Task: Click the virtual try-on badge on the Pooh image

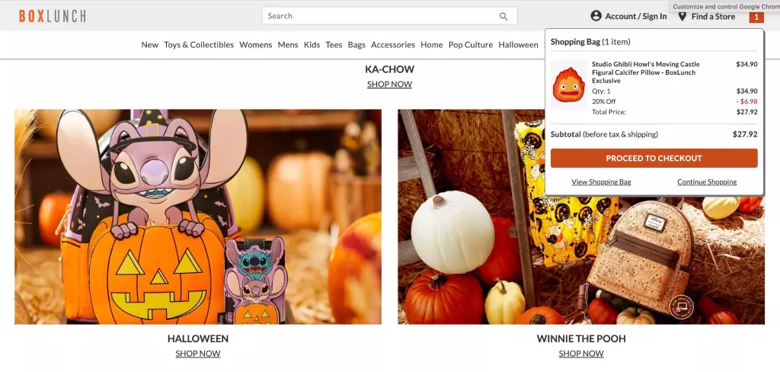Action: tap(681, 305)
